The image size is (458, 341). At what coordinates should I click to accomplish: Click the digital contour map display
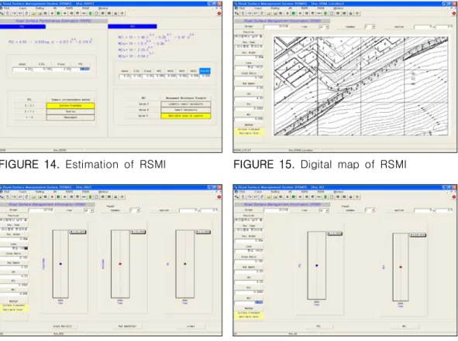(x=360, y=86)
